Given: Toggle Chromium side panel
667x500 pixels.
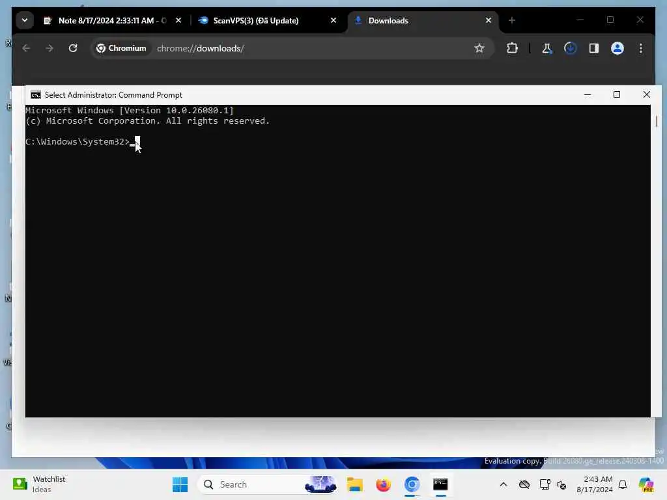Looking at the screenshot, I should (594, 48).
